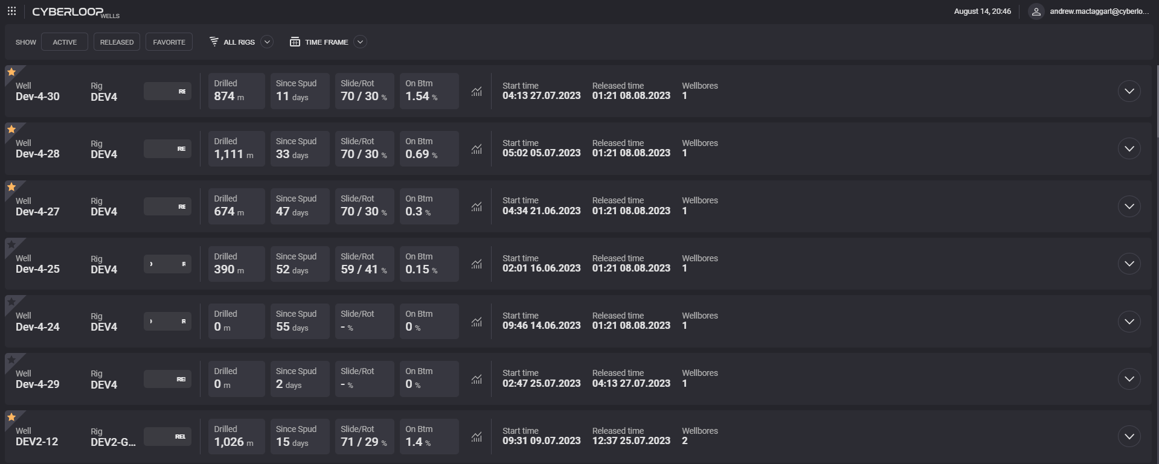
Task: Open chart icon for well Dev-4-30
Action: [x=477, y=92]
